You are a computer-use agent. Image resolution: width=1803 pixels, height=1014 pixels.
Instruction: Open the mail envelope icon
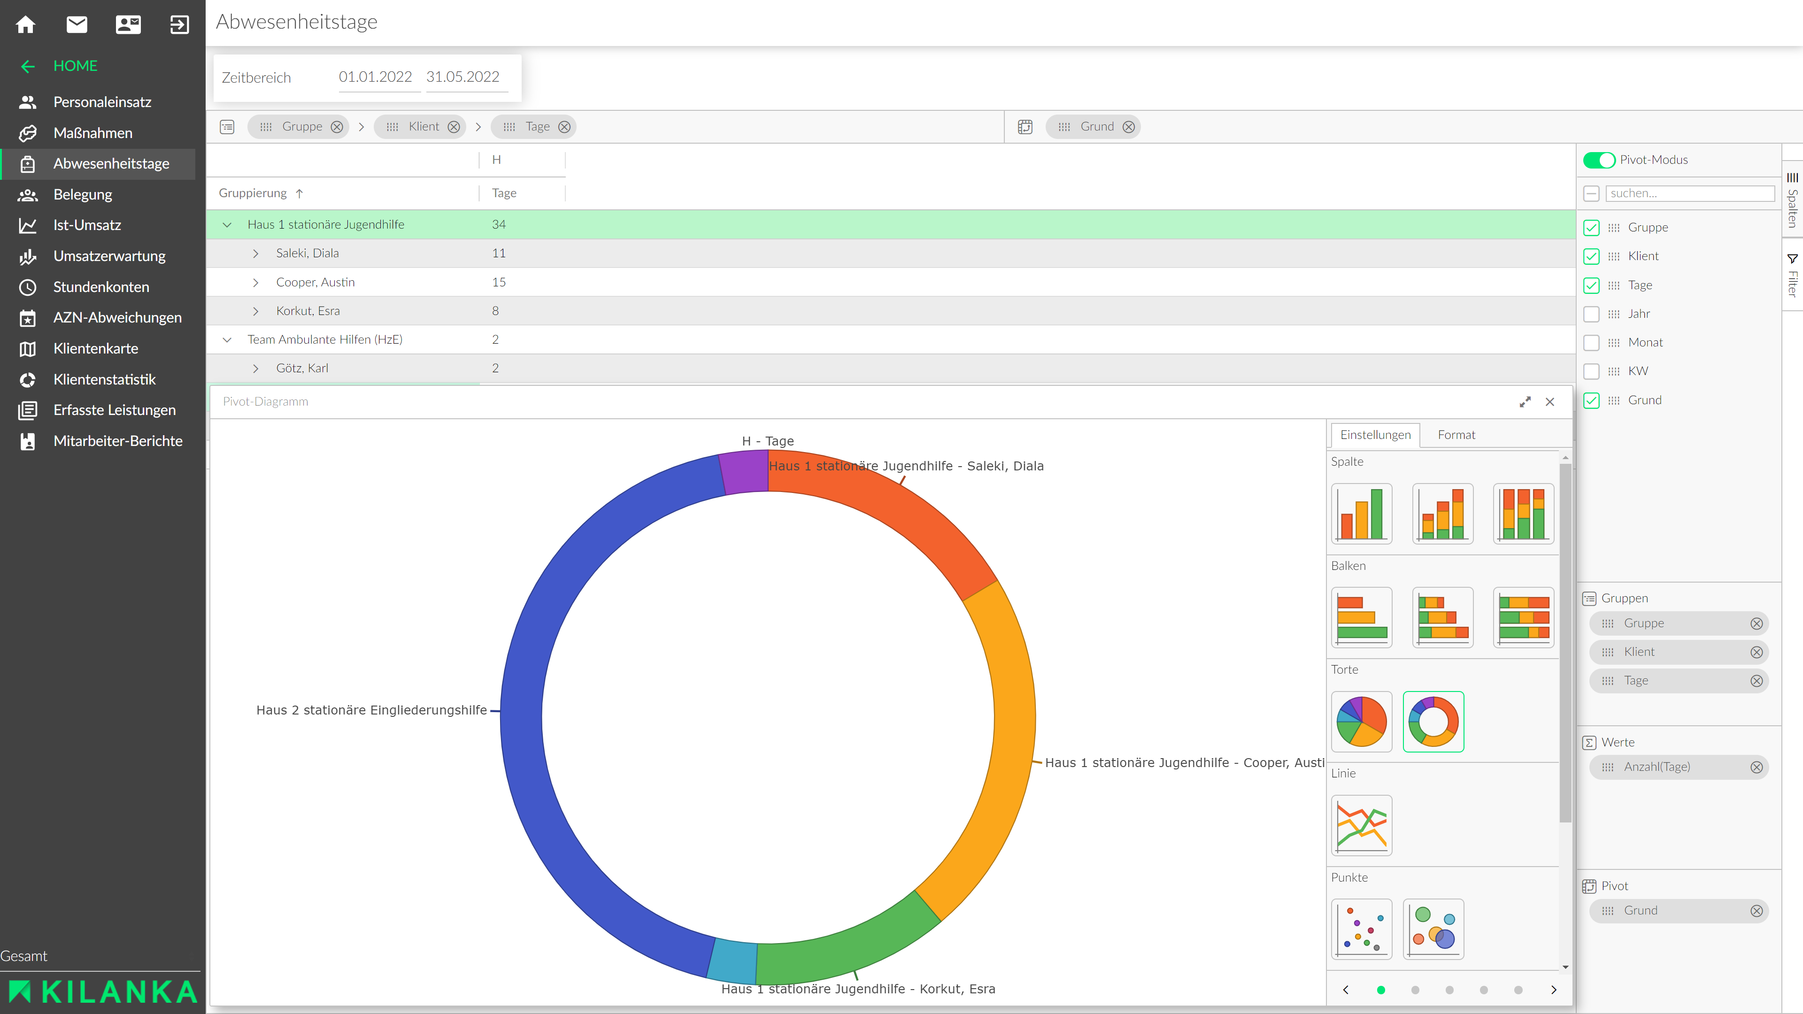pyautogui.click(x=77, y=24)
